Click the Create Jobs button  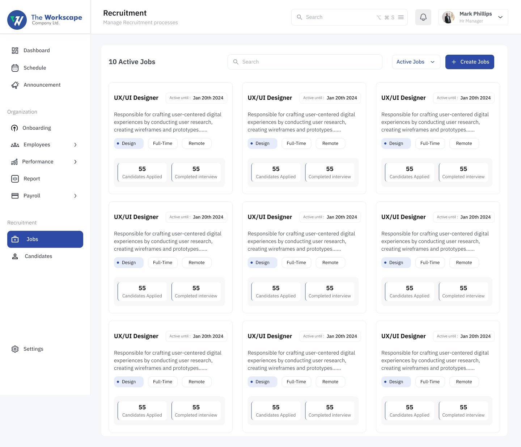[470, 62]
